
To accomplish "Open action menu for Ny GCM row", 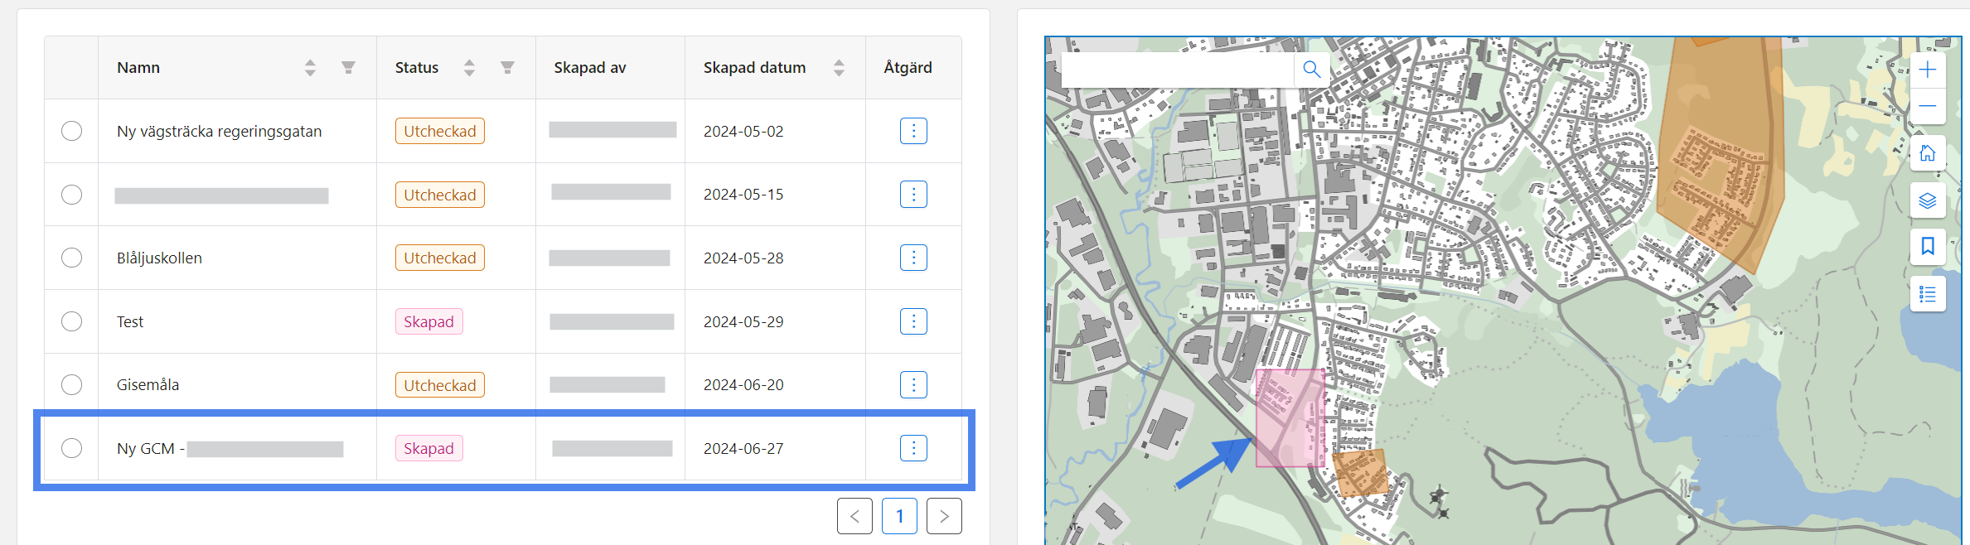I will [x=913, y=448].
